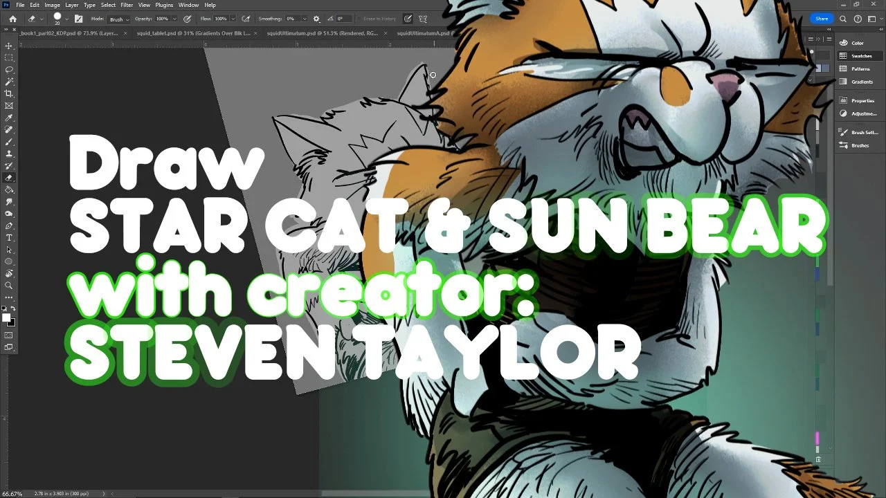Select the Frame tool
This screenshot has width=886, height=498.
[x=9, y=106]
